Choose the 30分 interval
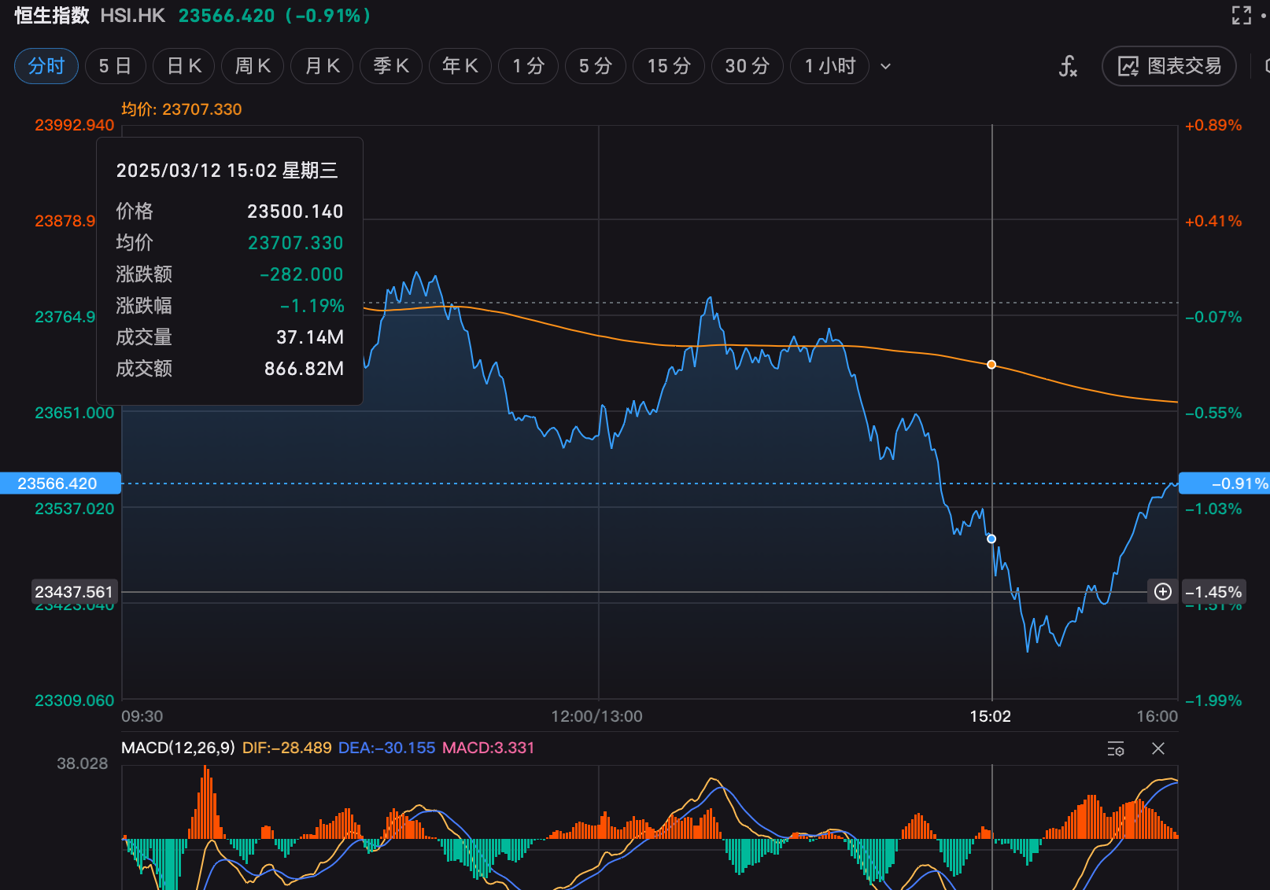Image resolution: width=1270 pixels, height=890 pixels. click(747, 66)
